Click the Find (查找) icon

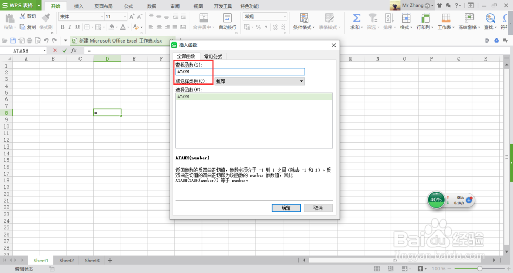tap(490, 18)
